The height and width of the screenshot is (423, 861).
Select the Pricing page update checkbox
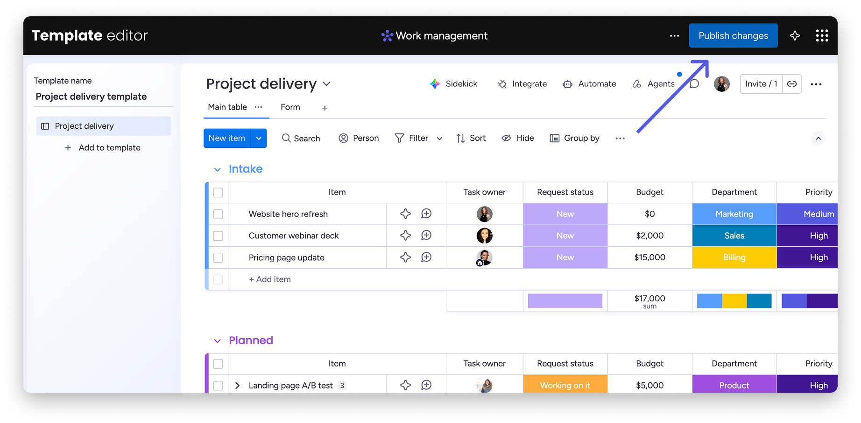(x=218, y=257)
